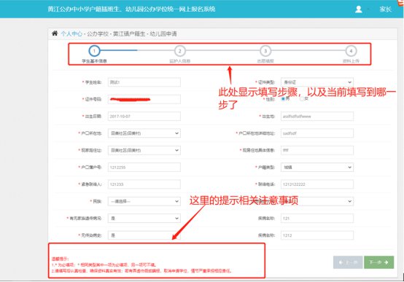Choose the female (女) radio button
This screenshot has width=404, height=282.
(x=301, y=98)
